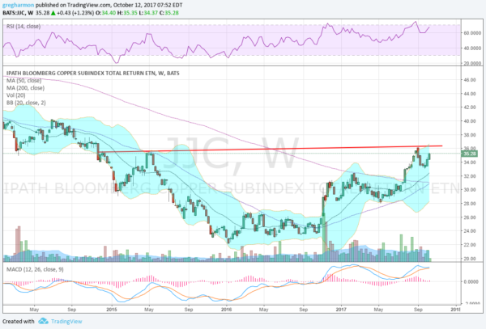The height and width of the screenshot is (329, 486).
Task: Select the RSI (14, close) label
Action: coord(23,27)
